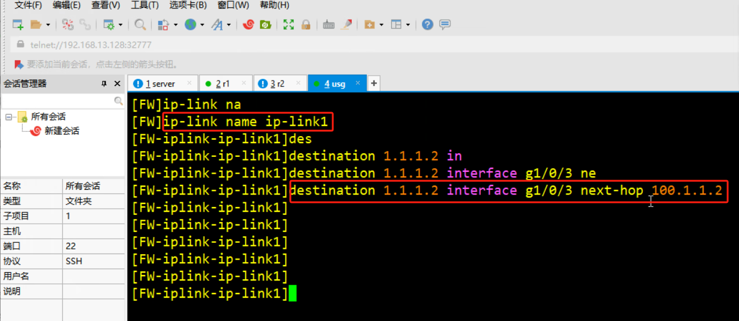Add a new tab with plus button
Image resolution: width=739 pixels, height=321 pixels.
point(374,84)
